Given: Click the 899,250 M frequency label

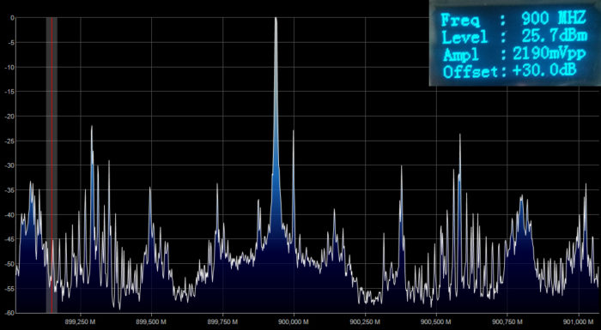Looking at the screenshot, I should click(81, 321).
